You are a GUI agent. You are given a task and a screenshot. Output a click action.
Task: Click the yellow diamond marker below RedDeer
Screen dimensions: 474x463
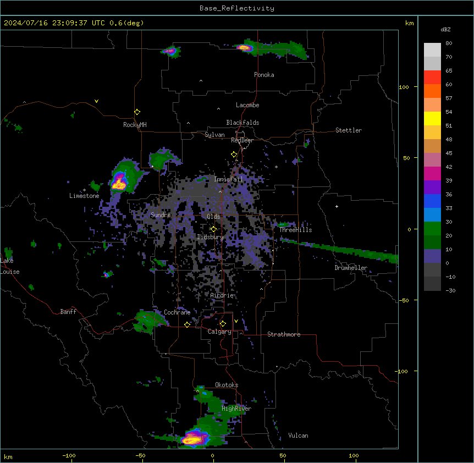click(234, 155)
